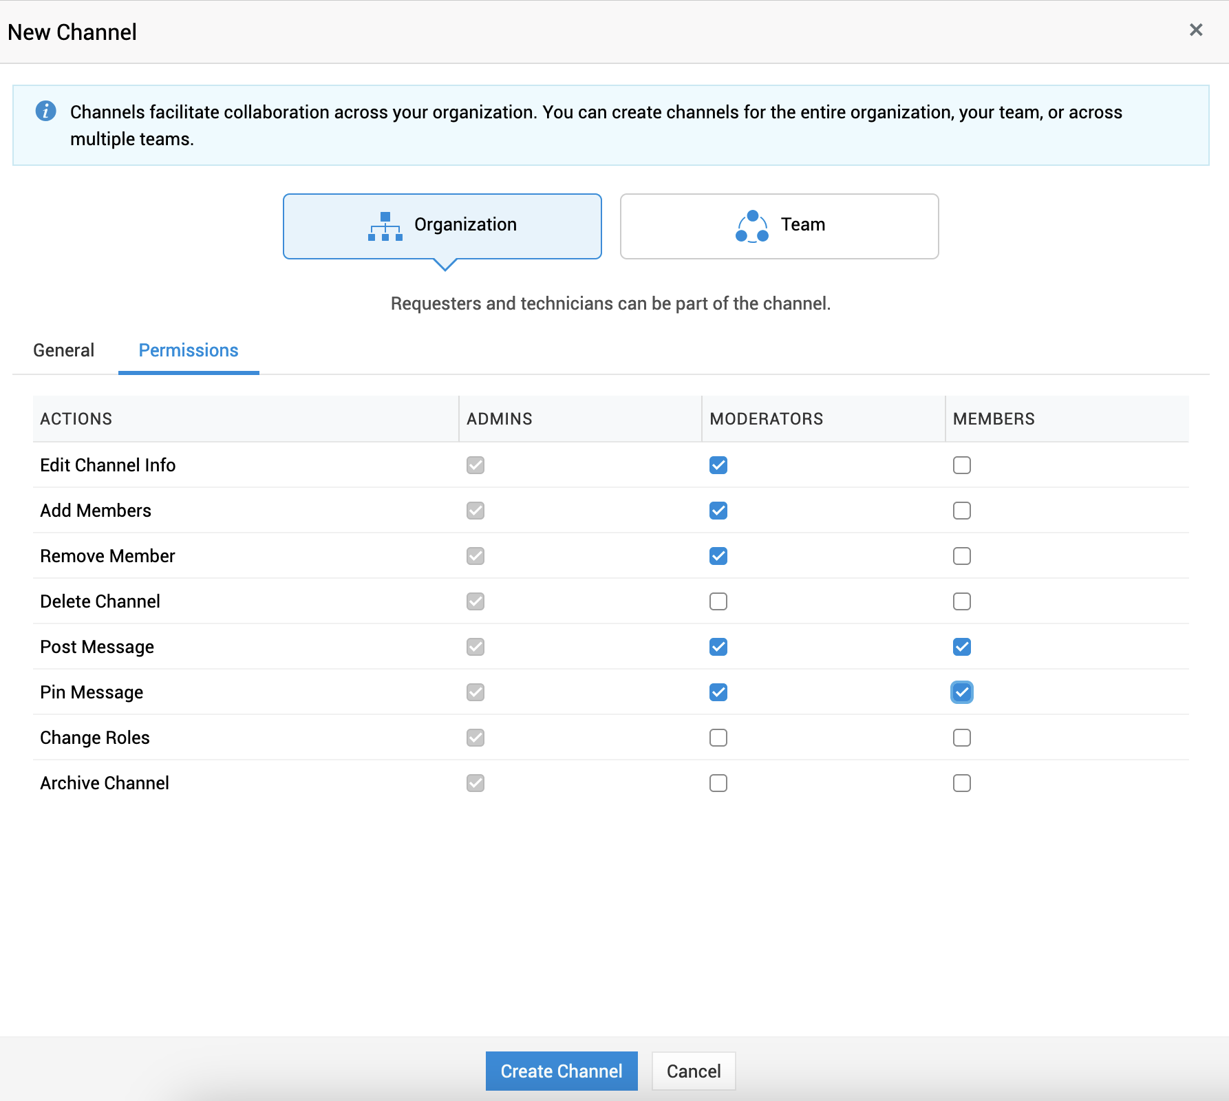Allow Members to Remove Member
The image size is (1229, 1101).
coord(962,556)
